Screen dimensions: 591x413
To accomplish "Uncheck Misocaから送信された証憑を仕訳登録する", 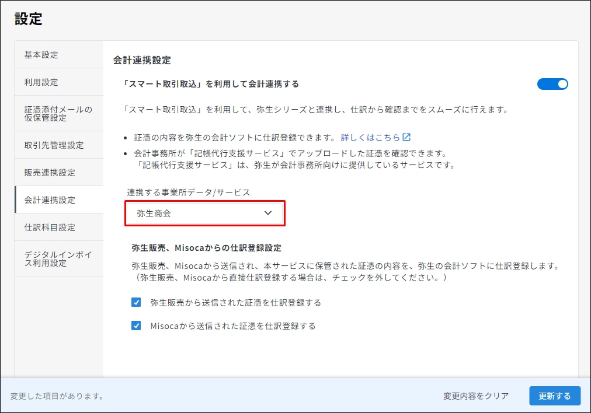I will 136,325.
